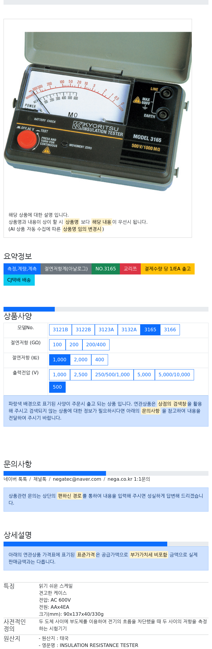
Task: Open the 측정,계량,계측 category tag
Action: point(22,269)
